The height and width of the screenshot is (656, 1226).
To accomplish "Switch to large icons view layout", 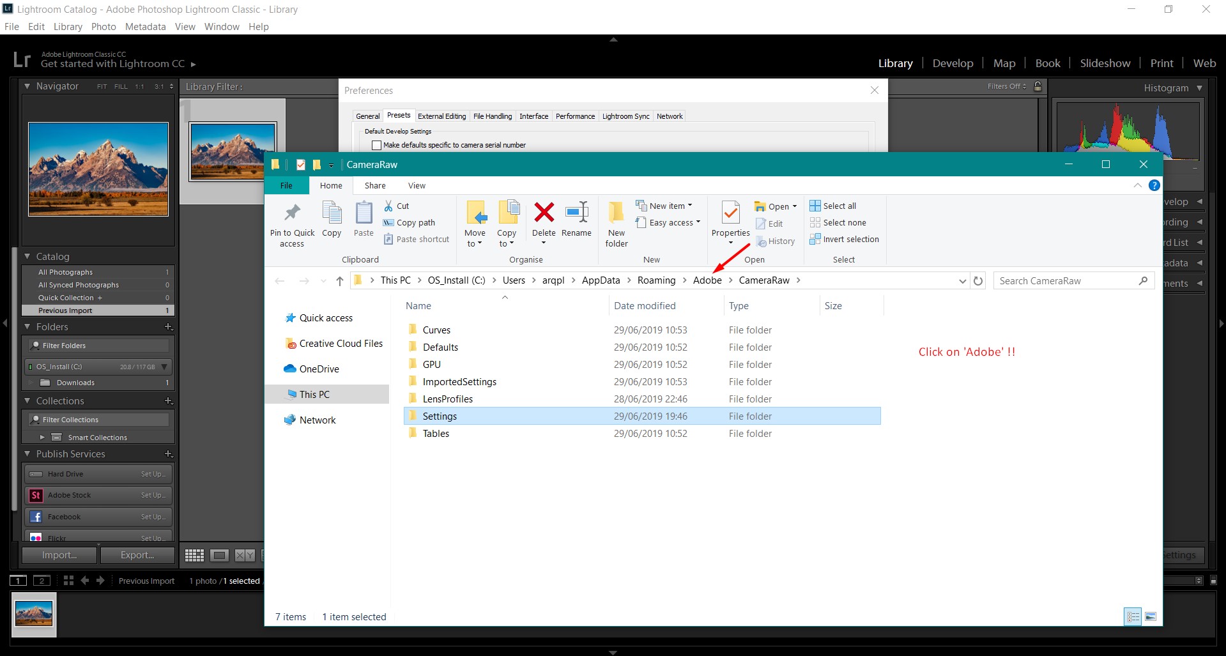I will pos(1151,616).
